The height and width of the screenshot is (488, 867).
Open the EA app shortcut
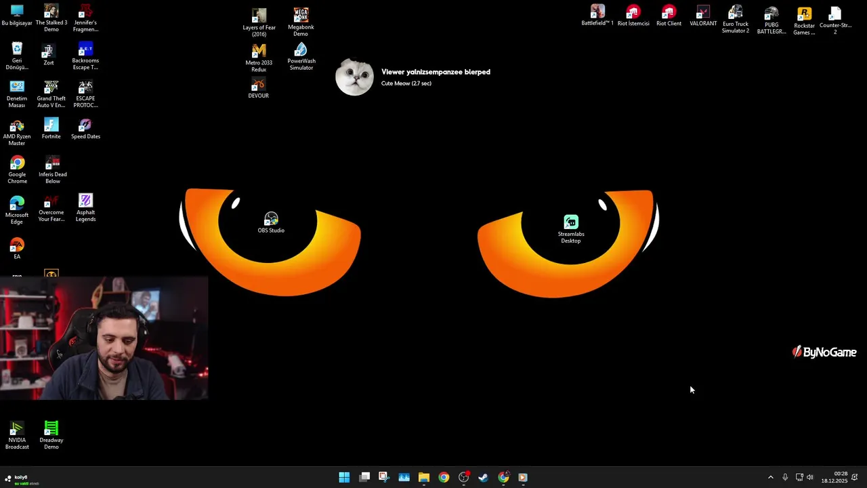point(17,248)
